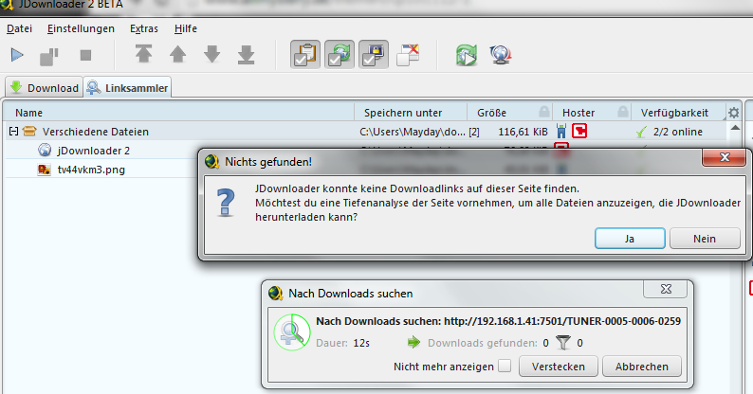Move selection down one position
The height and width of the screenshot is (394, 753).
[x=211, y=54]
